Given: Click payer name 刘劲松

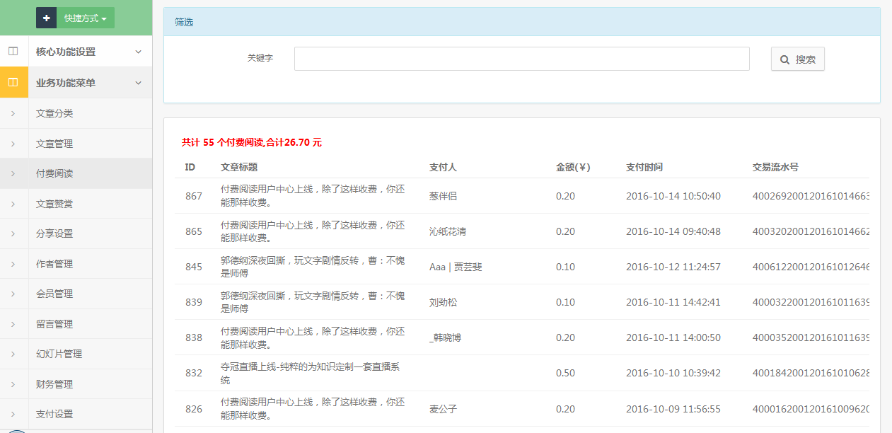Looking at the screenshot, I should 443,302.
